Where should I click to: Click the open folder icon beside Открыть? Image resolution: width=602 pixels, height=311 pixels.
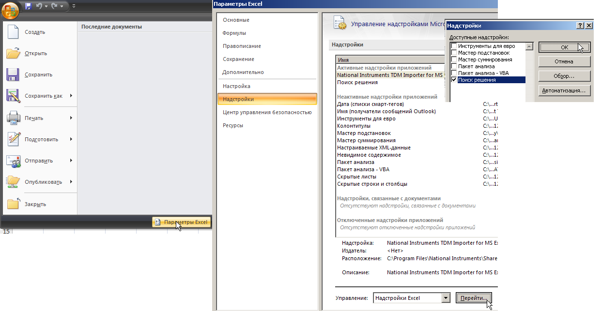(x=13, y=53)
